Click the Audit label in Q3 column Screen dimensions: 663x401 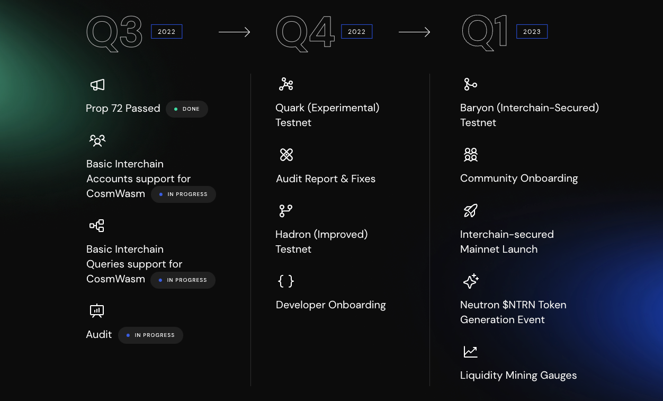coord(99,335)
